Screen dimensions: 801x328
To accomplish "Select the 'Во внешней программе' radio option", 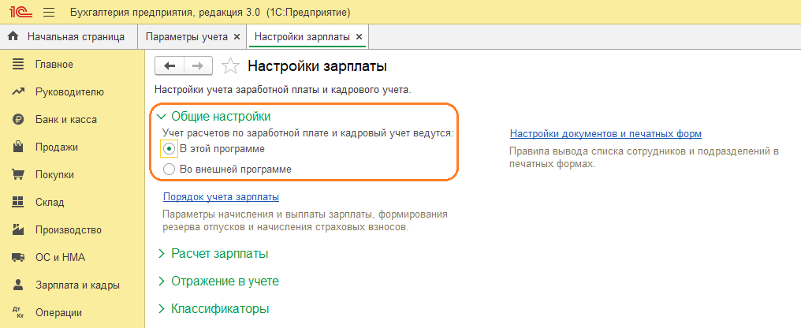I will 168,169.
